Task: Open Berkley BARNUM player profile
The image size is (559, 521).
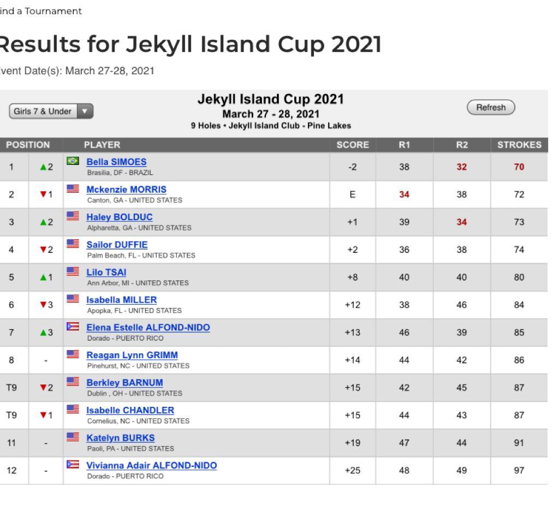Action: [x=125, y=383]
